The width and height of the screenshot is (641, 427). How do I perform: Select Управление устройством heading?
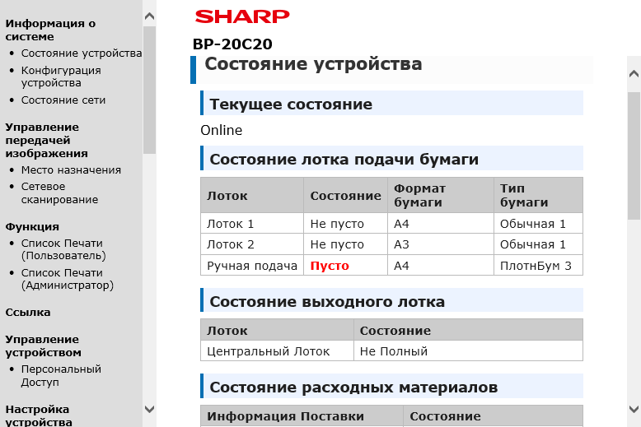43,346
